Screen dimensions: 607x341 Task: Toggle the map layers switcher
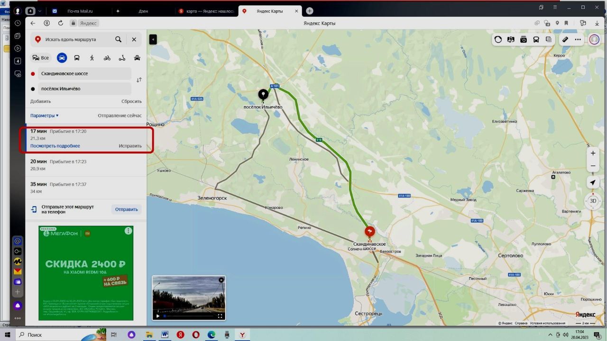tap(549, 40)
